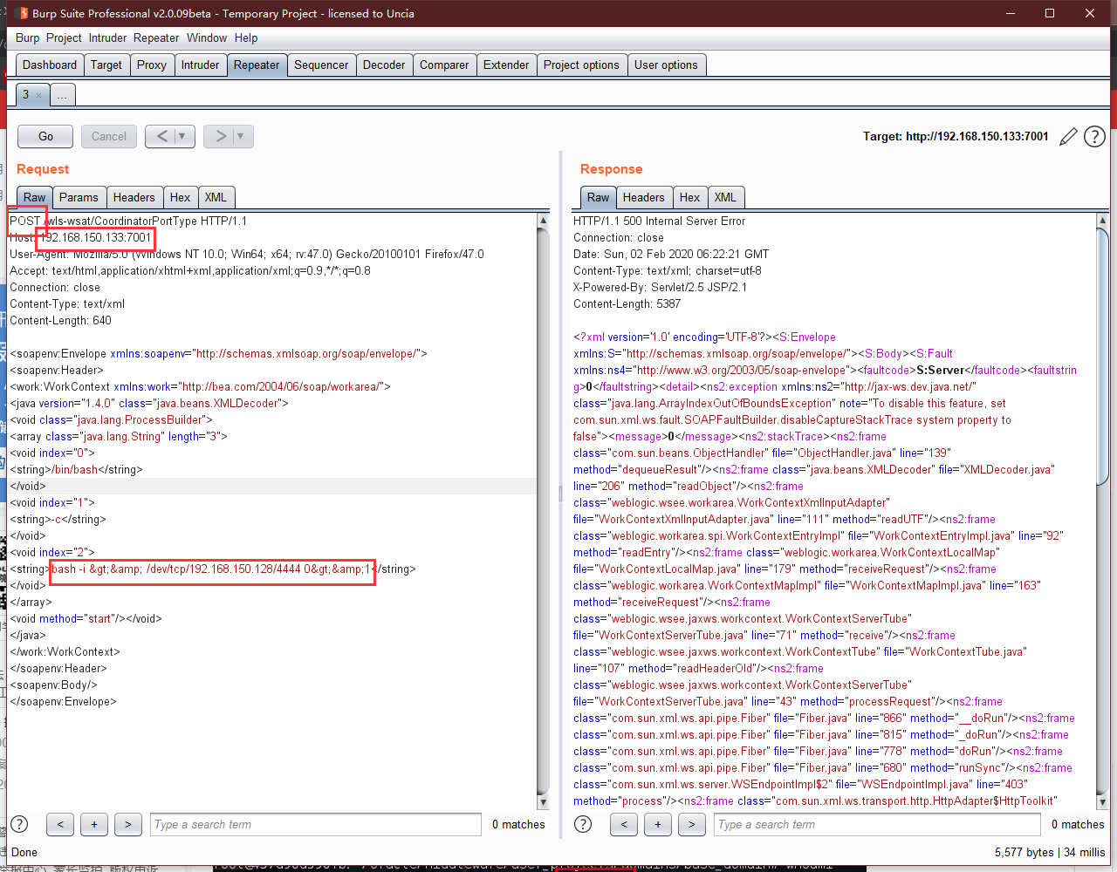Open Repeater help question mark icon
1117x872 pixels.
pyautogui.click(x=1094, y=137)
